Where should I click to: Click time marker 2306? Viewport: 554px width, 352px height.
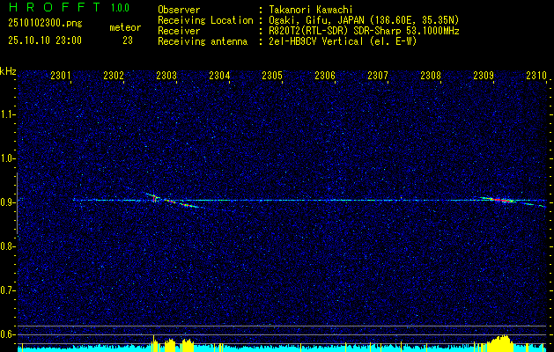coord(325,76)
